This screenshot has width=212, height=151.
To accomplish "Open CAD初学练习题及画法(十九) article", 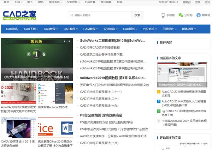I will [x=99, y=106].
